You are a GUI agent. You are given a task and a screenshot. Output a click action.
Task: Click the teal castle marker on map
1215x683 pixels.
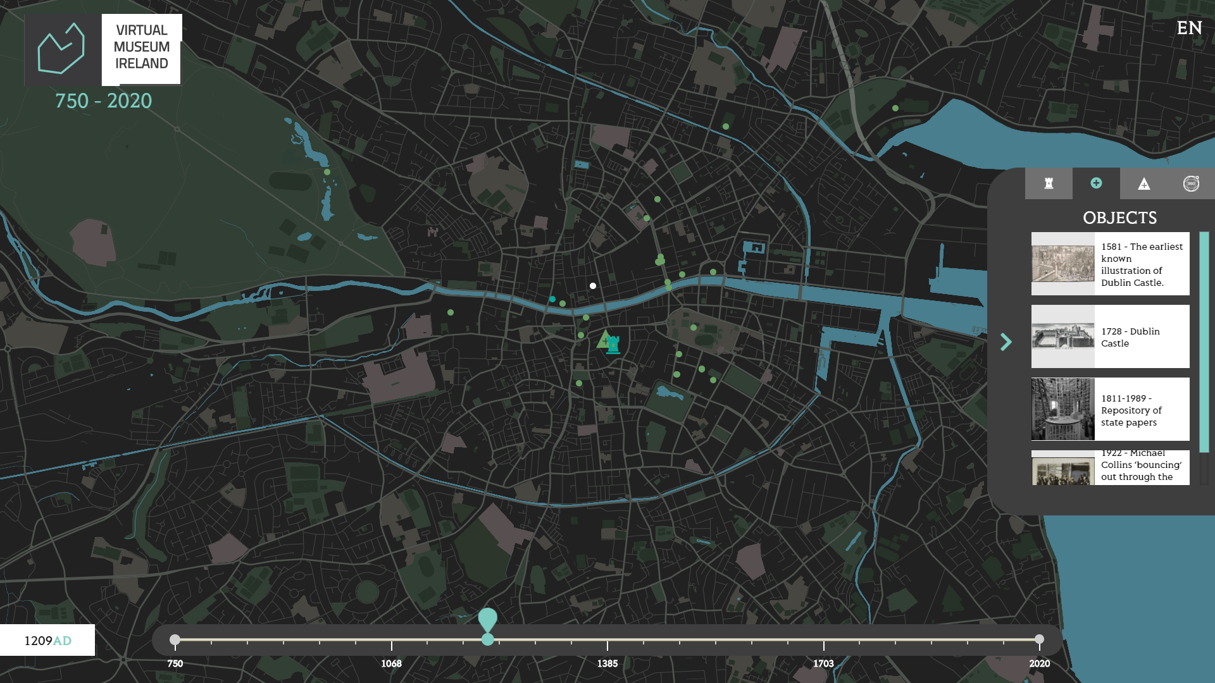tap(613, 345)
